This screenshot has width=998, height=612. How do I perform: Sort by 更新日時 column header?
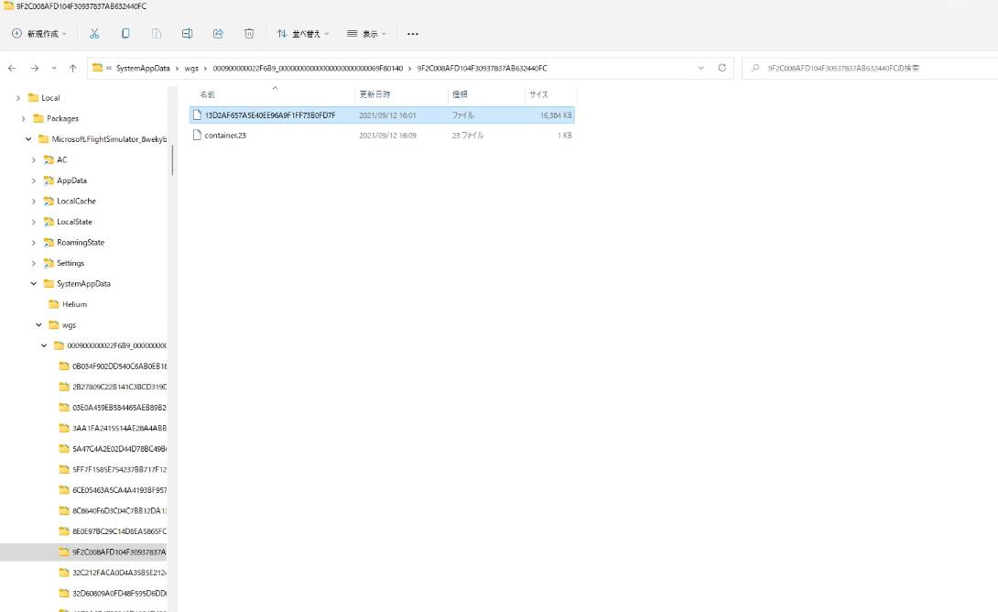pos(374,94)
